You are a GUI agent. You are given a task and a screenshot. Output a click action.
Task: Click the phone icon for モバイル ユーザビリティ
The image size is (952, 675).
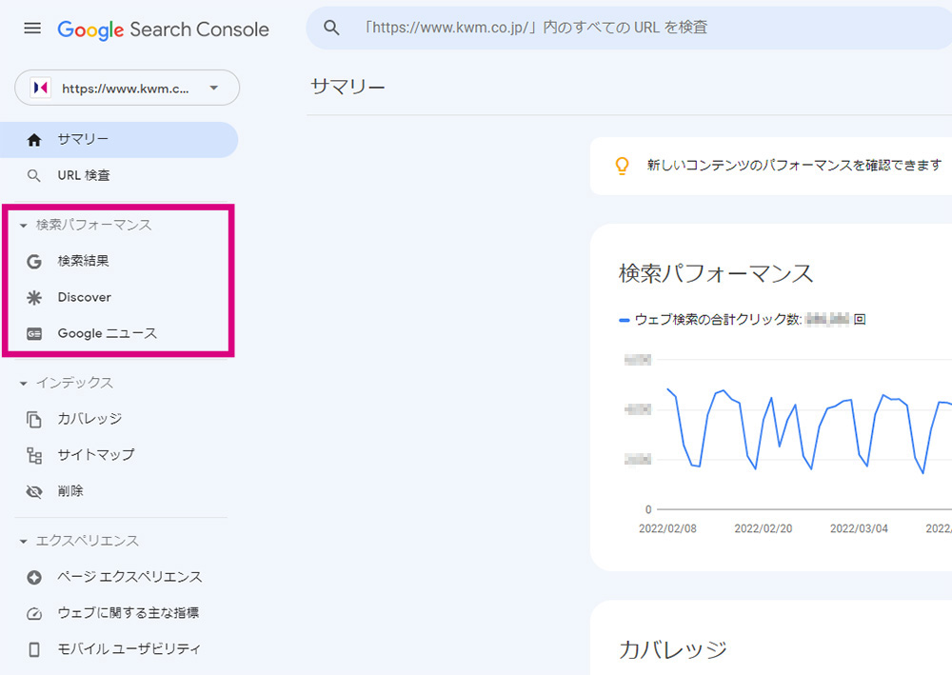point(34,649)
